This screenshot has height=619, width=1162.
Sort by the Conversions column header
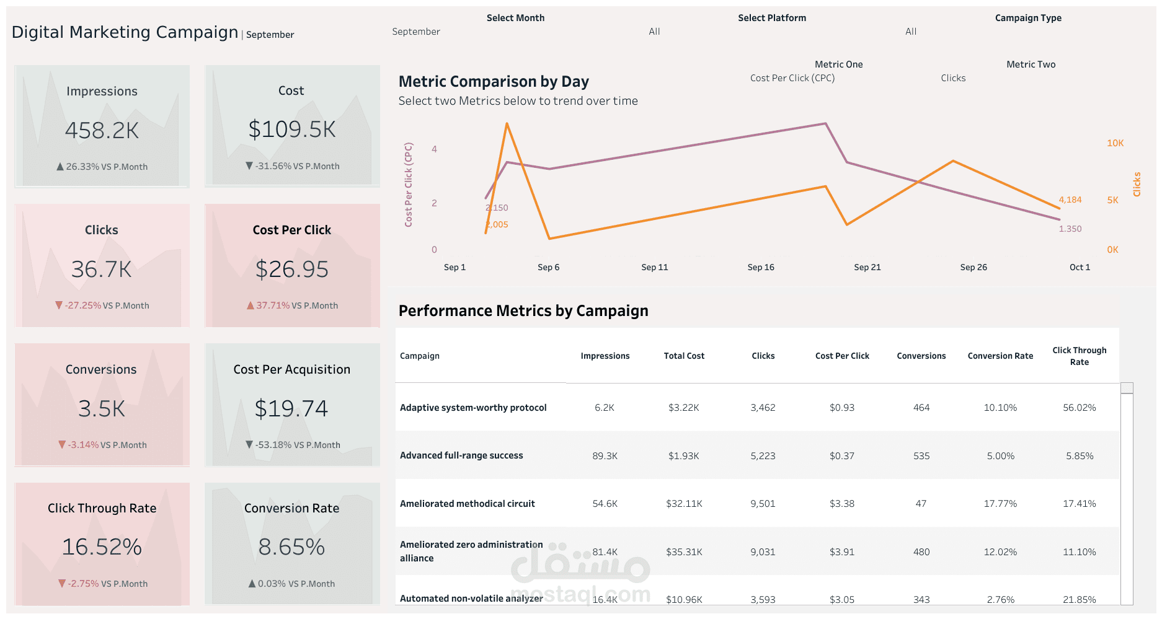pyautogui.click(x=921, y=356)
